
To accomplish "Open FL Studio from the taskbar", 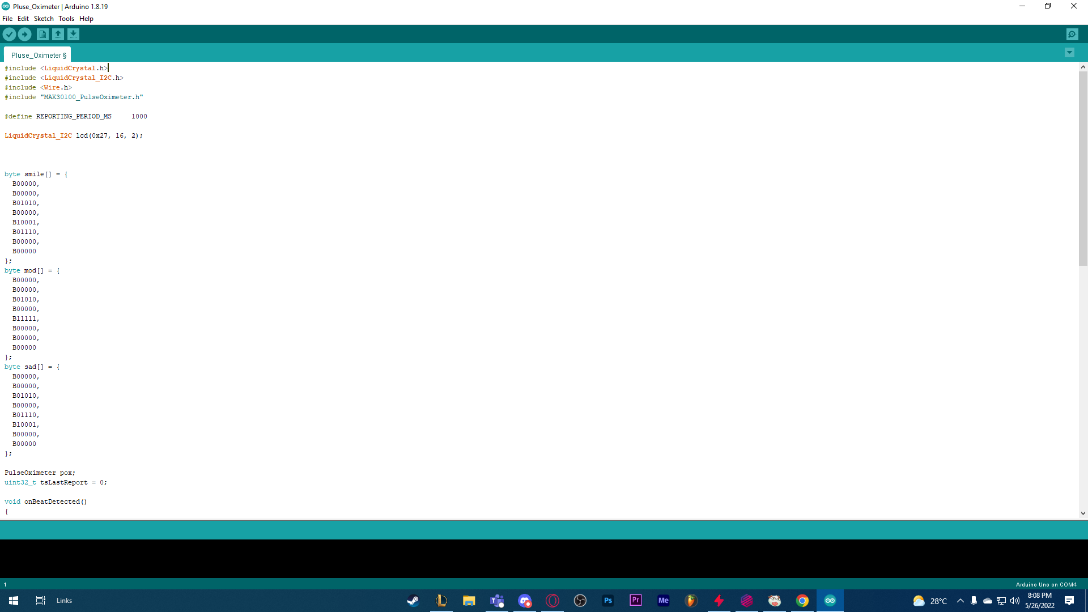I will [x=691, y=601].
